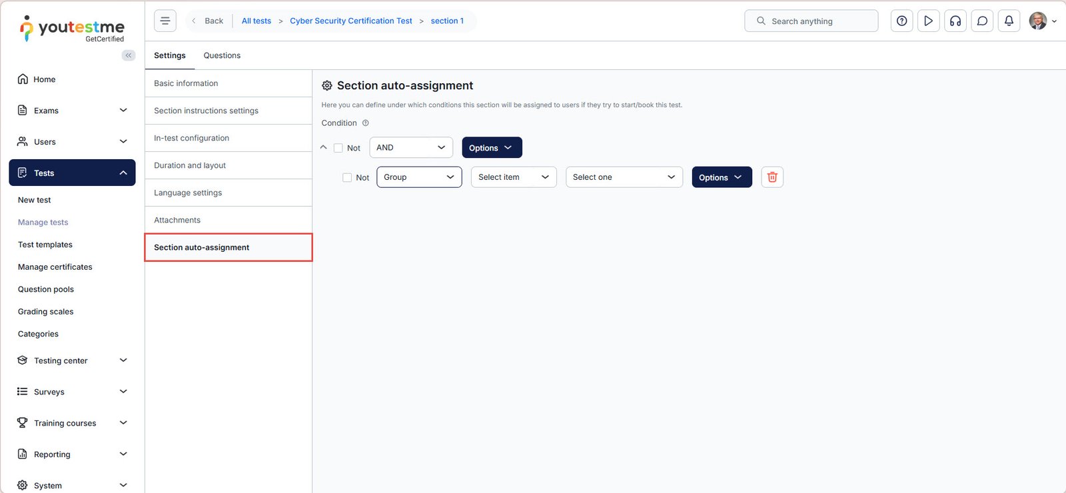Collapse the condition group with caret
Viewport: 1066px width, 493px height.
[324, 147]
